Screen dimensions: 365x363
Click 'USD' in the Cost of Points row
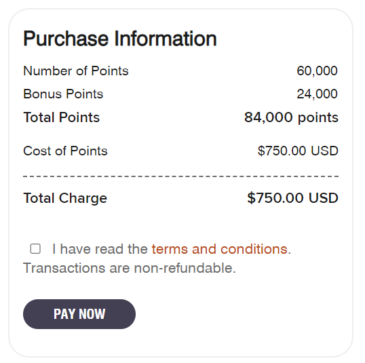[324, 151]
